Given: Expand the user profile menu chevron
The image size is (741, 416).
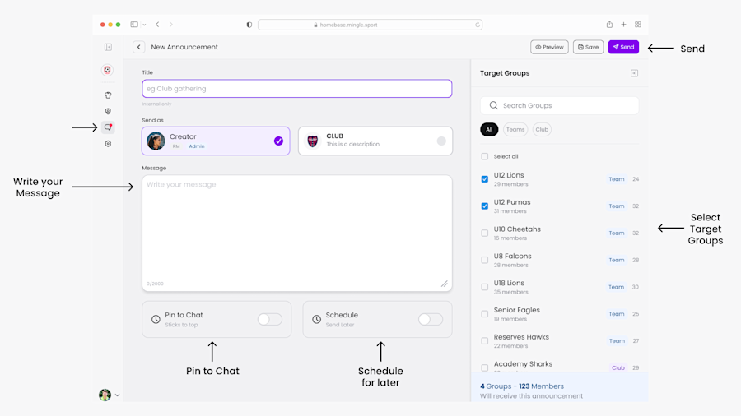Looking at the screenshot, I should coord(117,395).
